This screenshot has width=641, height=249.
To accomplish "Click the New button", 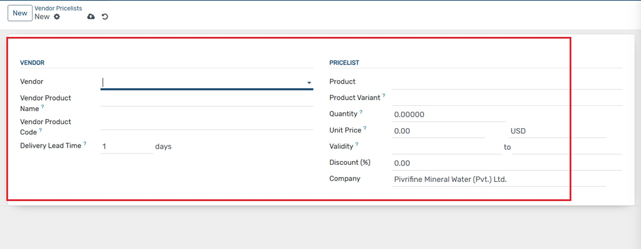I will (x=20, y=13).
